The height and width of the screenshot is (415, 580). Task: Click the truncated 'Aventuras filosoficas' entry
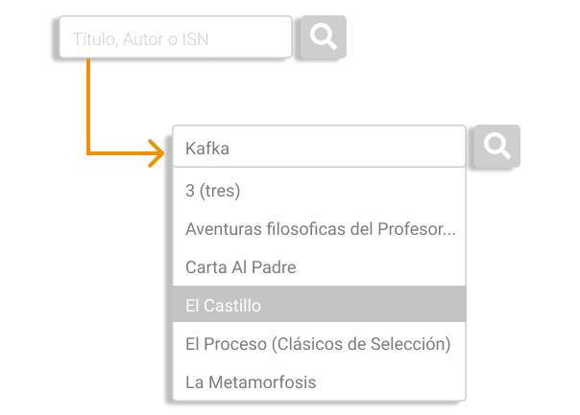[320, 229]
